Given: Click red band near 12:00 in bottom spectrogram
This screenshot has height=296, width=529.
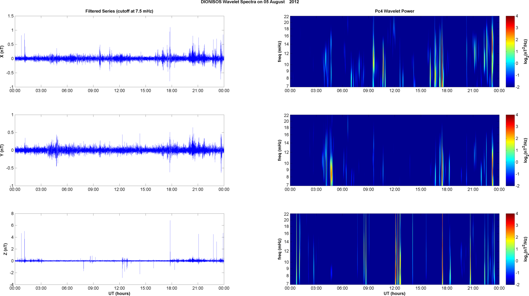Looking at the screenshot, I should [x=396, y=256].
